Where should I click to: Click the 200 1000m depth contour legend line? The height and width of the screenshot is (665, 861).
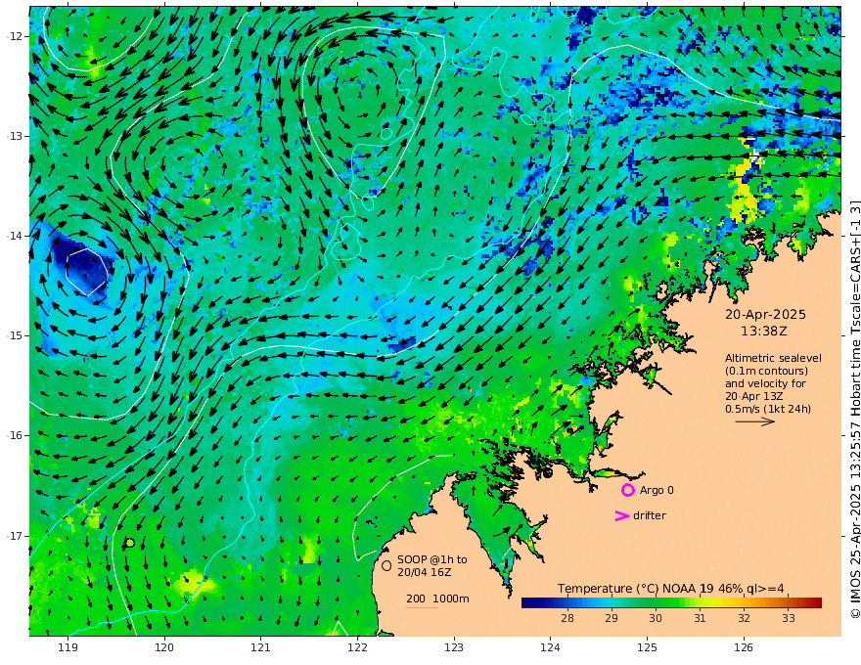pos(422,607)
